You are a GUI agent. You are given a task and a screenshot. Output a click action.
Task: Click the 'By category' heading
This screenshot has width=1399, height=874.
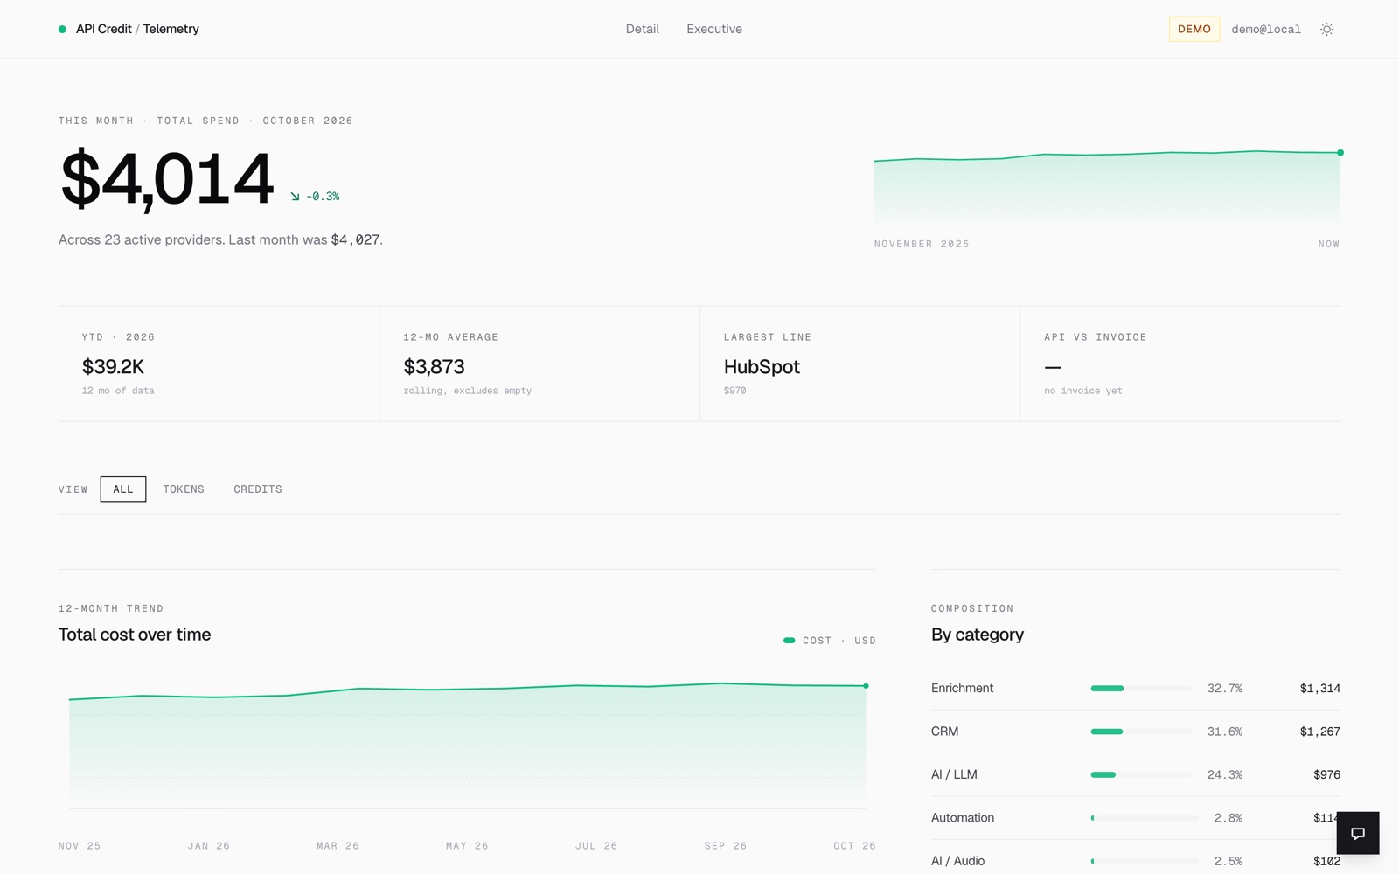click(978, 635)
